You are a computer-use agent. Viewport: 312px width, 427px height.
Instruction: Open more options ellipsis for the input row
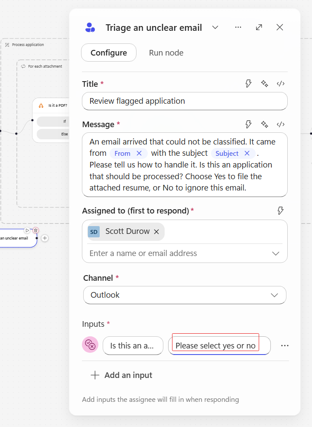[285, 345]
